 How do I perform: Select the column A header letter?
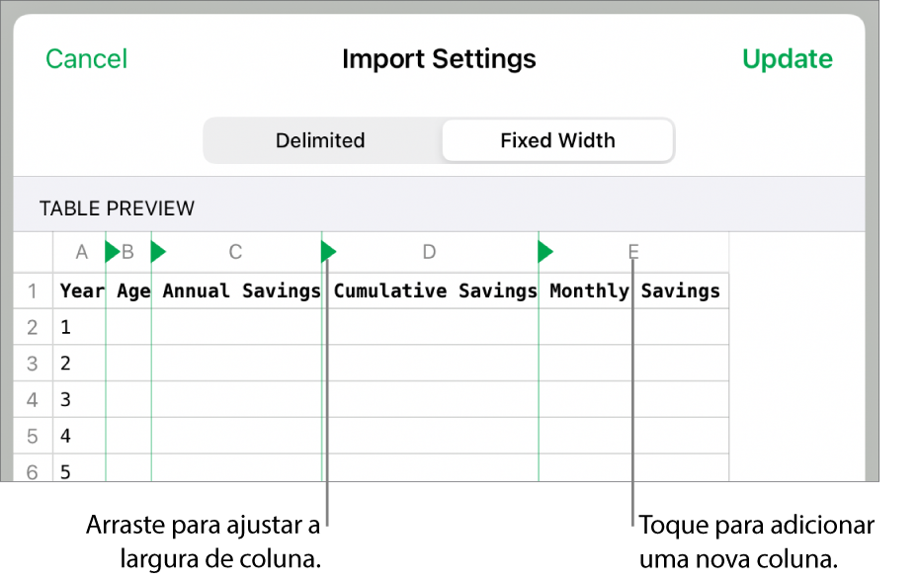click(81, 252)
